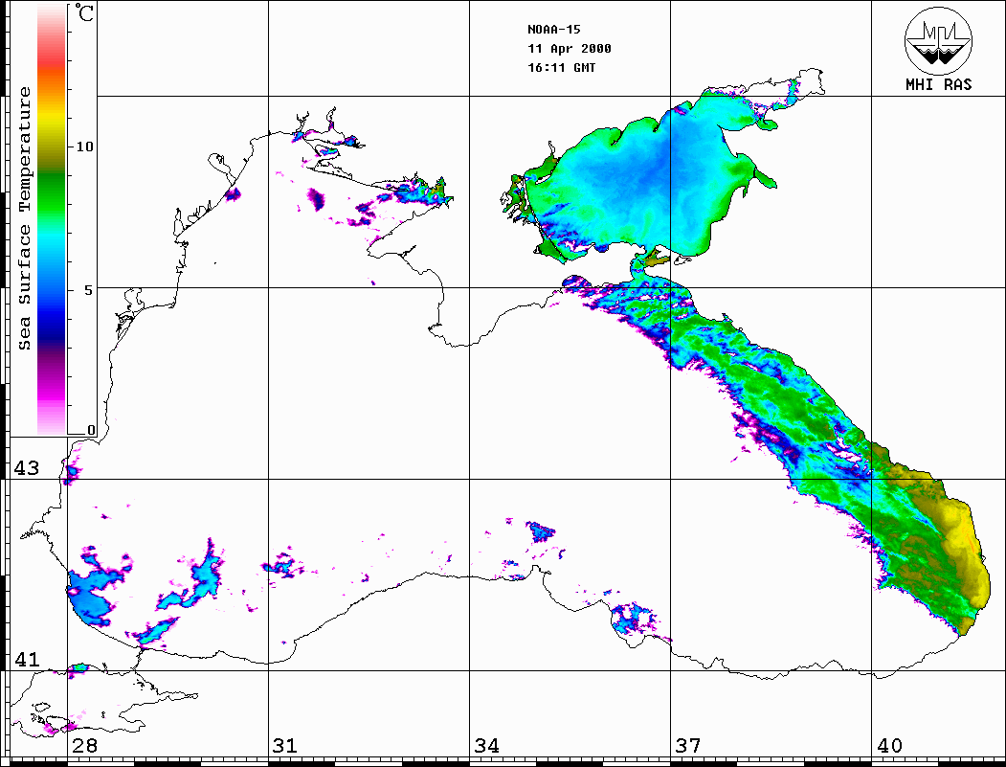The height and width of the screenshot is (767, 1006).
Task: Click the "NOAA-15" satellite label
Action: (x=554, y=30)
